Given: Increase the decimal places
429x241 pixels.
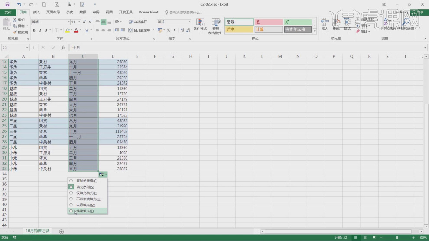Looking at the screenshot, I should [182, 30].
